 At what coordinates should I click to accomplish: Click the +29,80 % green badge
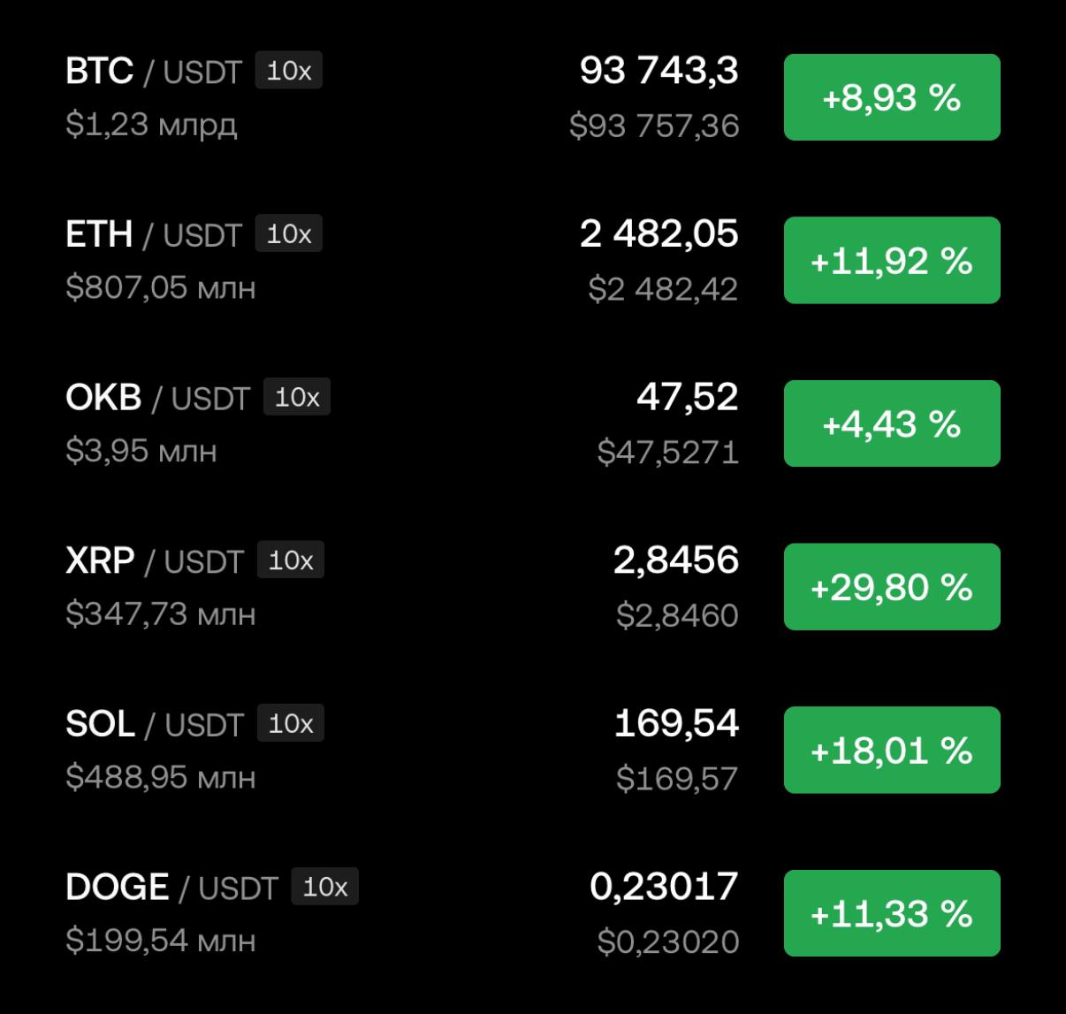point(892,587)
